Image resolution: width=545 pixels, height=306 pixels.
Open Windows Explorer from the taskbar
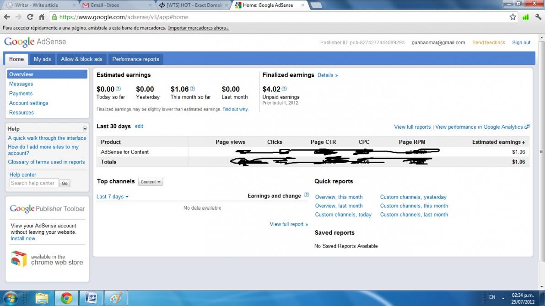42,298
